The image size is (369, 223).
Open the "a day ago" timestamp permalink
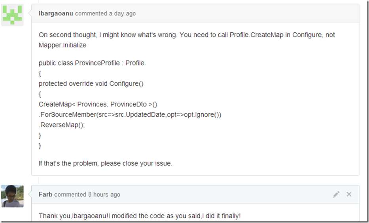122,13
